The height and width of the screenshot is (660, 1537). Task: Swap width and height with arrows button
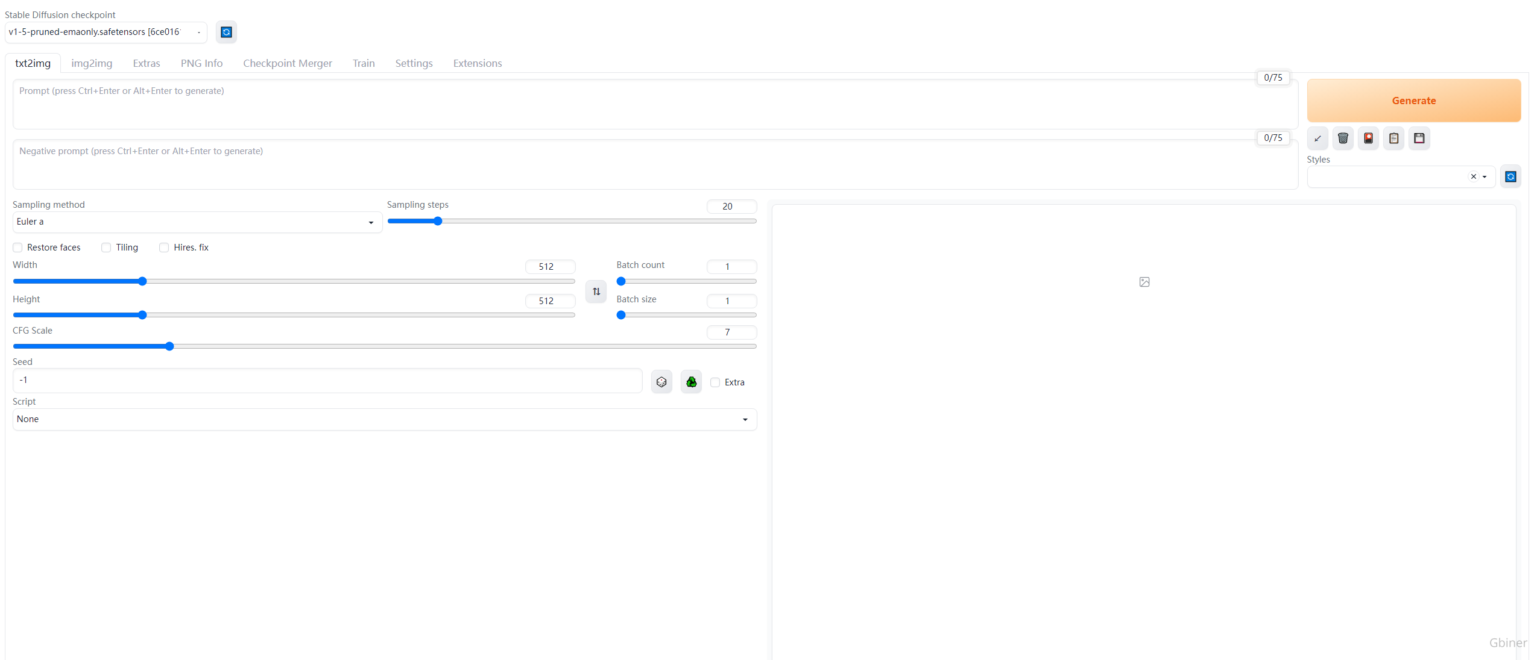[x=596, y=291]
